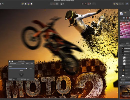Open the Blend Mode Normal dropdown
The width and height of the screenshot is (130, 100).
(x=30, y=79)
